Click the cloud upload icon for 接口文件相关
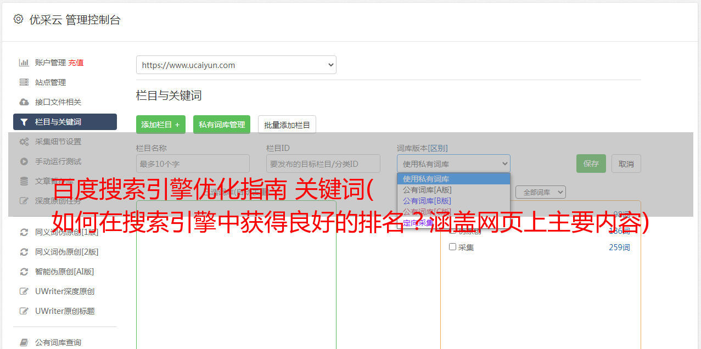 tap(24, 102)
